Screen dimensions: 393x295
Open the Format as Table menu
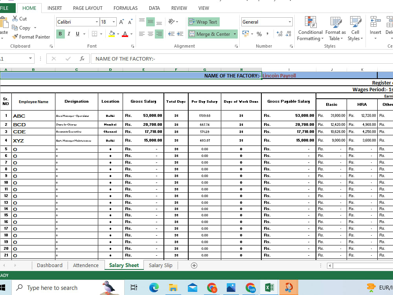335,28
